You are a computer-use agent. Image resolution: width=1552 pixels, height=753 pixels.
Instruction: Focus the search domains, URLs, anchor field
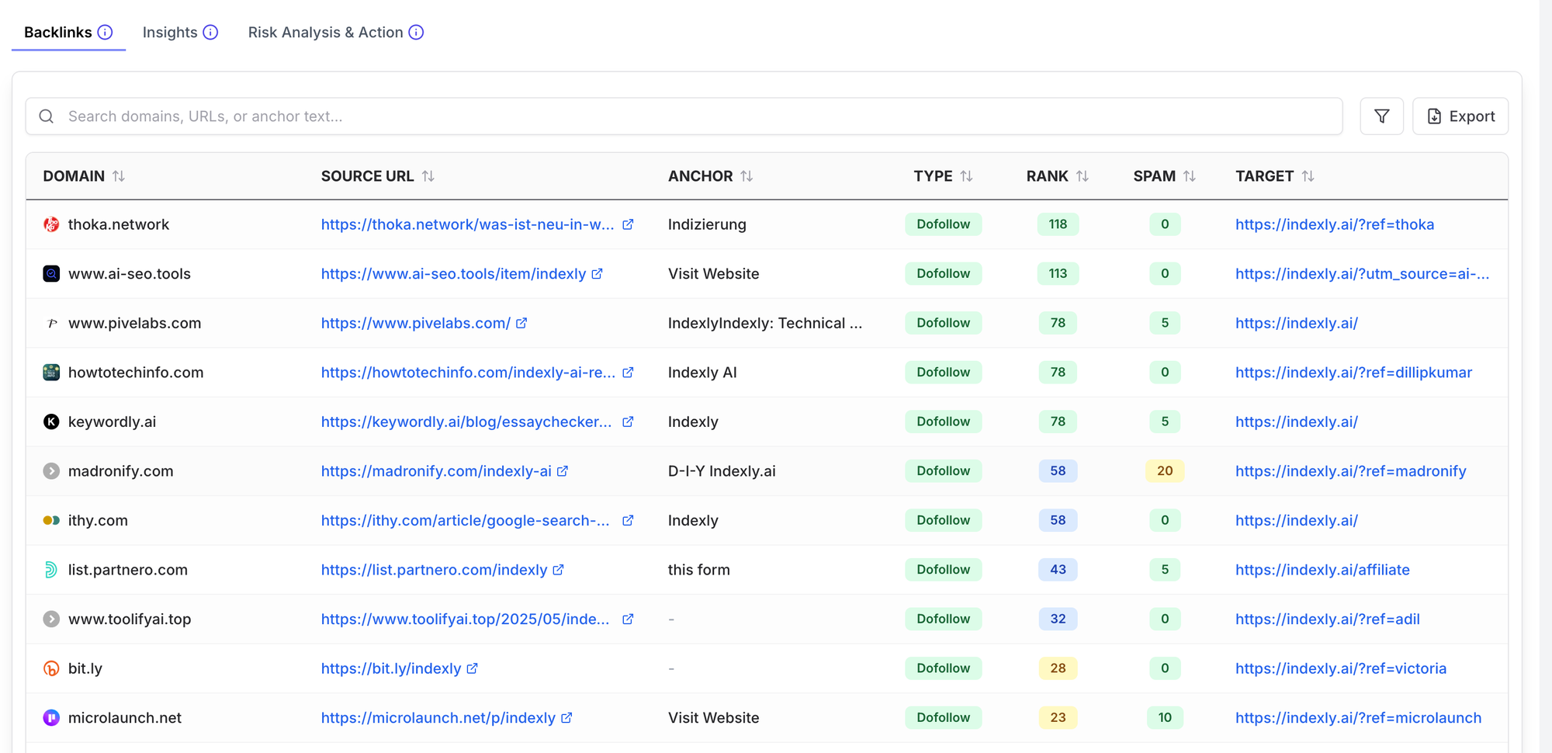click(x=683, y=116)
